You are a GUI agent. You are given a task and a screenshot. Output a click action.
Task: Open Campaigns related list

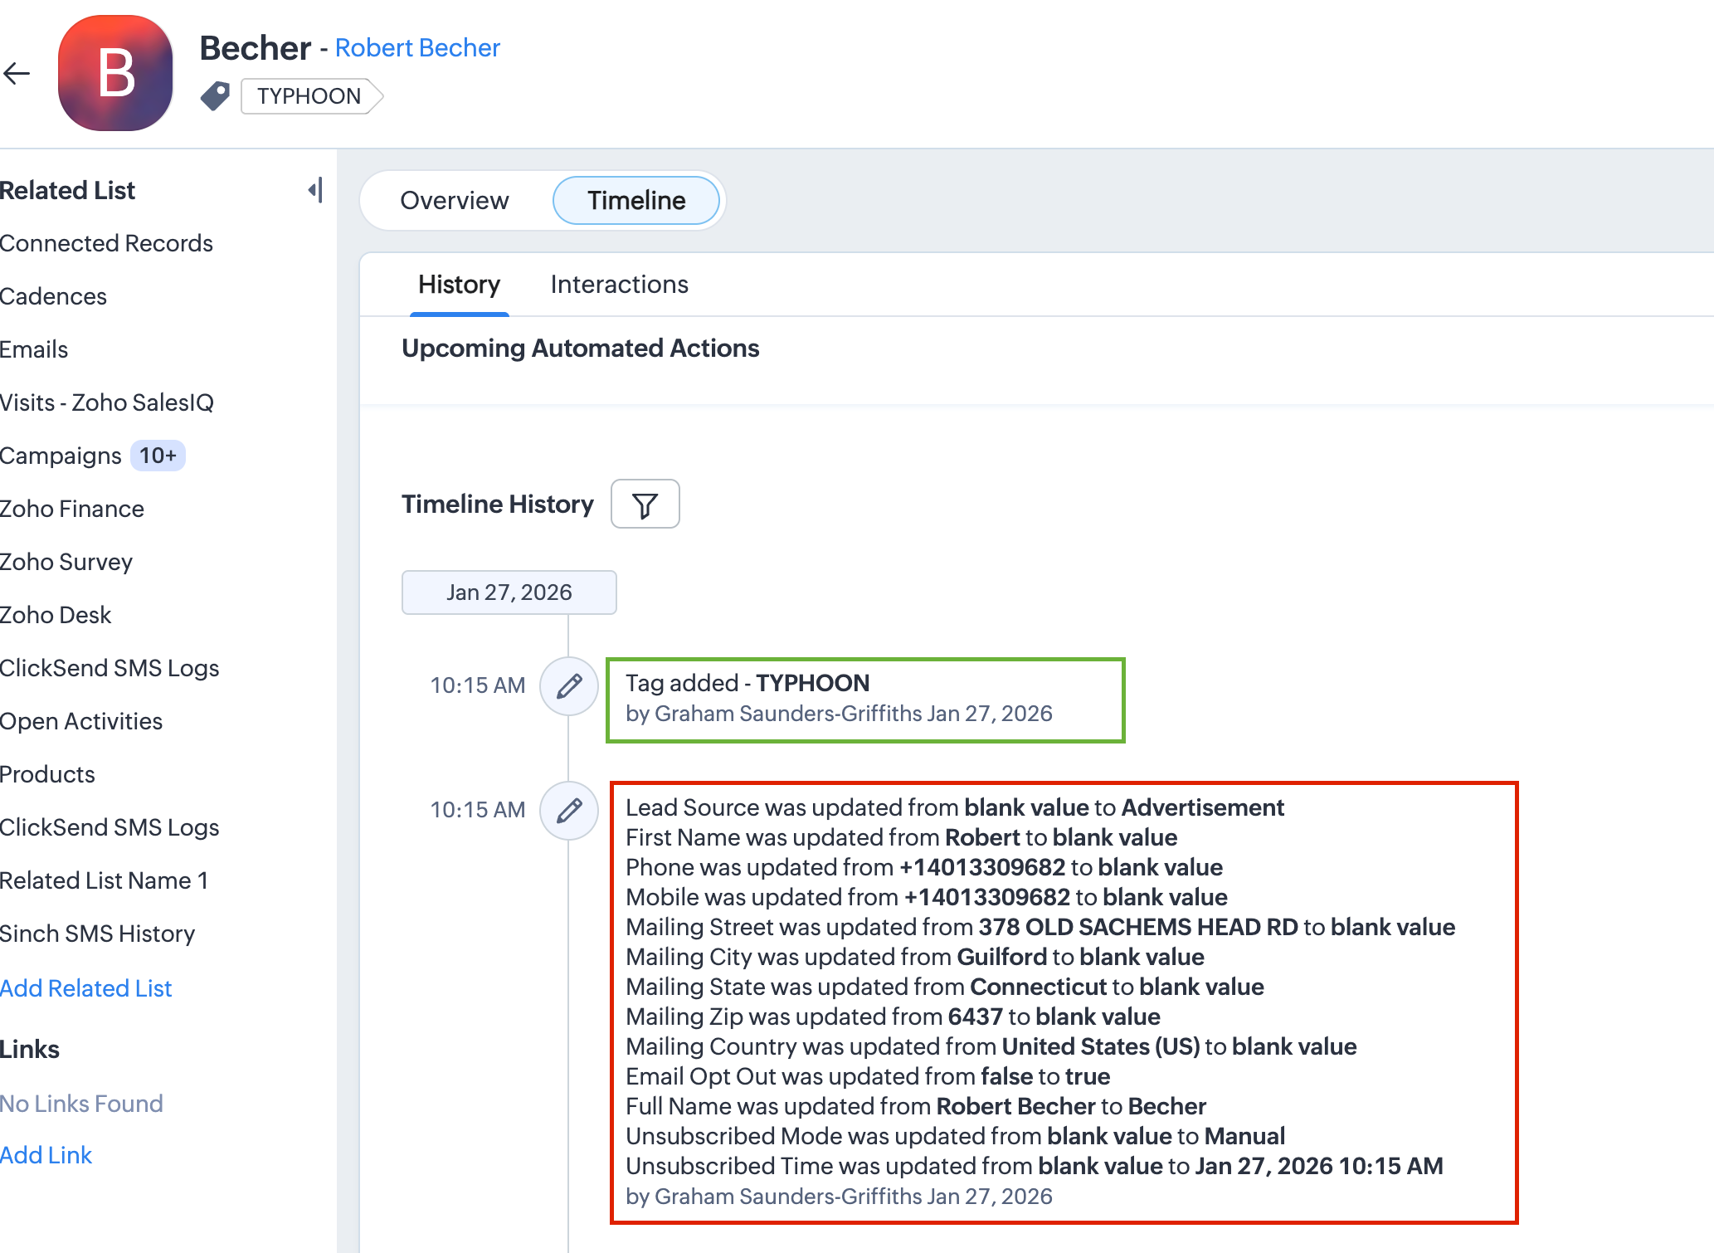pyautogui.click(x=61, y=456)
